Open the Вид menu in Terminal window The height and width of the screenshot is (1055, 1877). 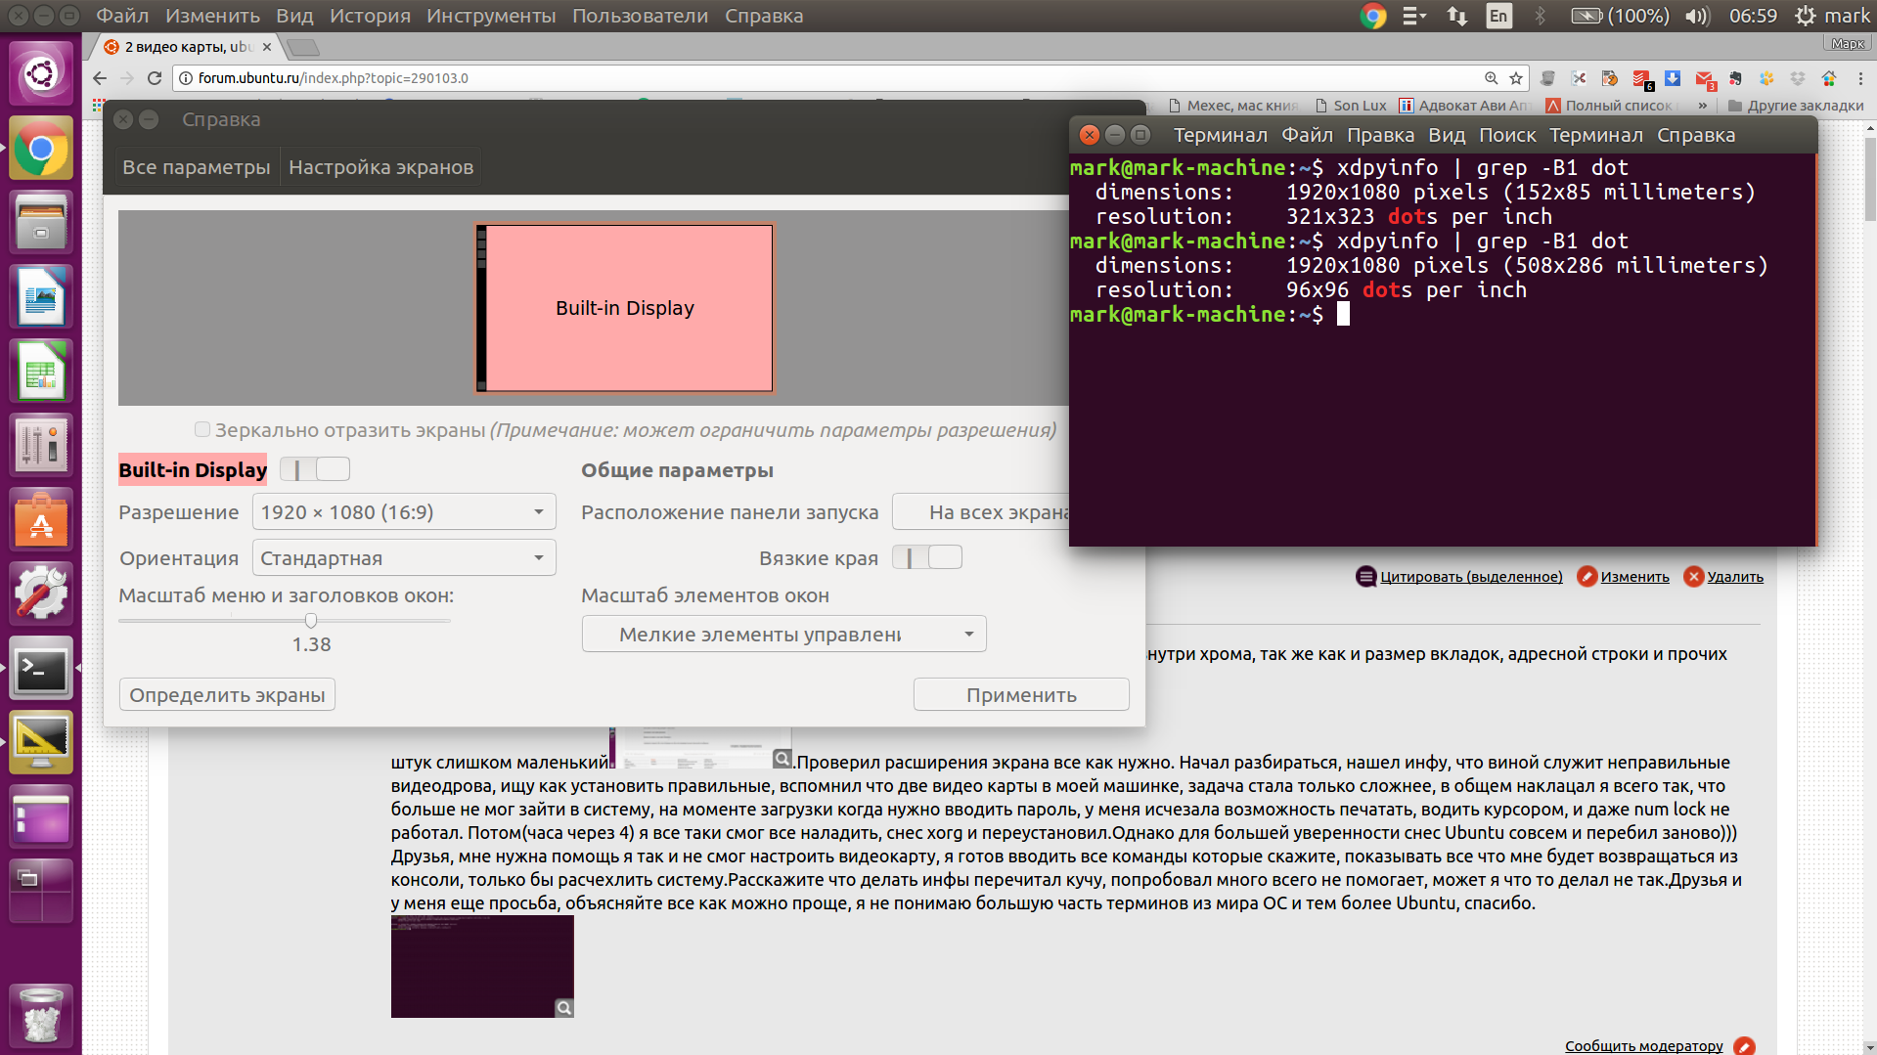(1447, 135)
